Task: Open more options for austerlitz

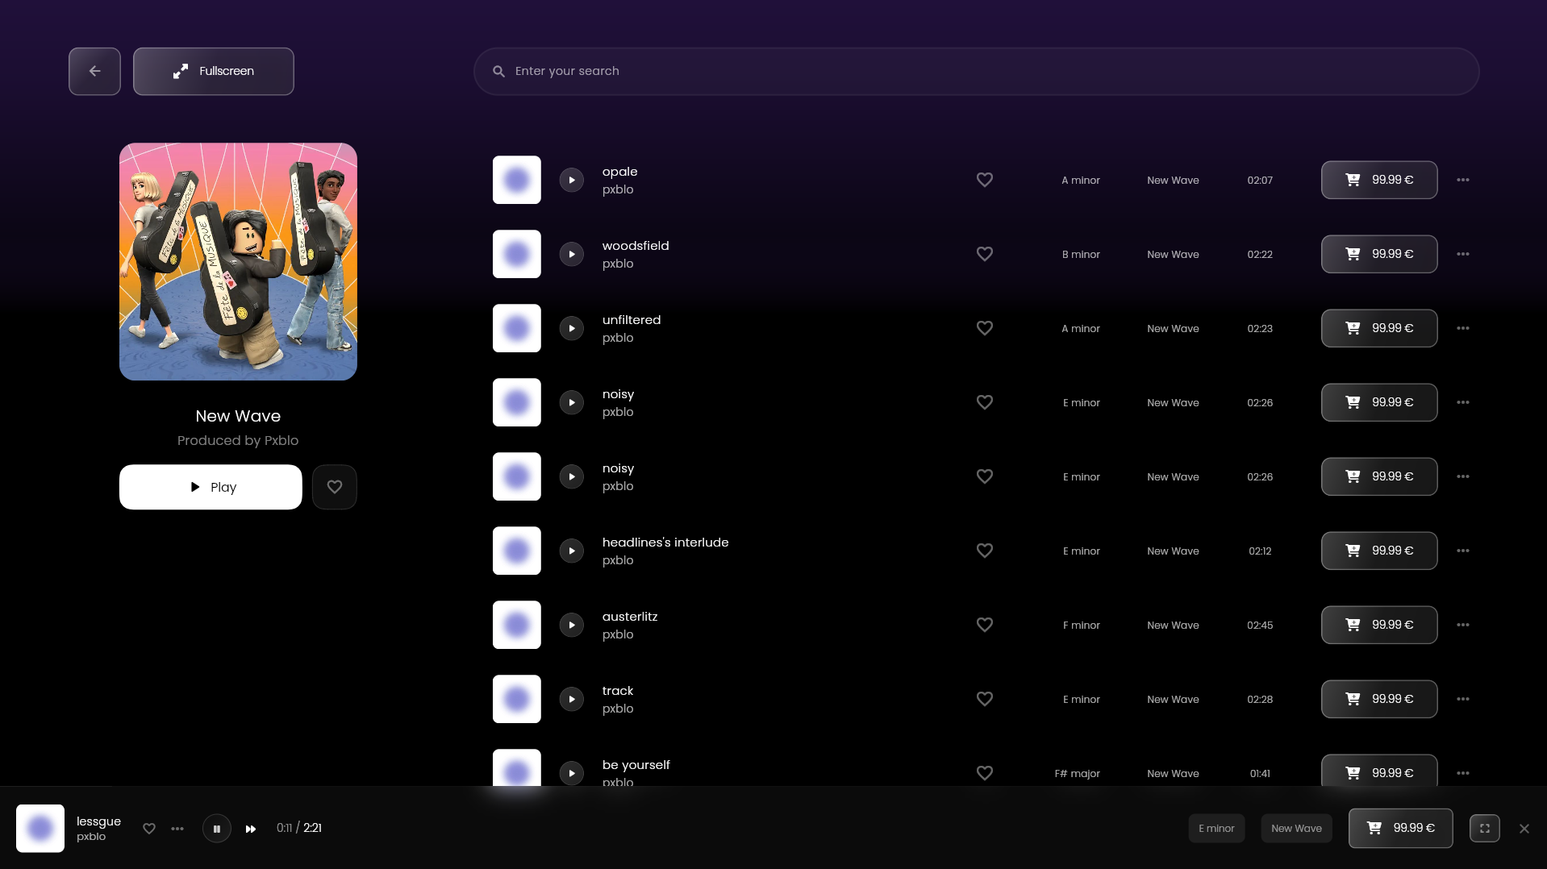Action: click(1463, 625)
